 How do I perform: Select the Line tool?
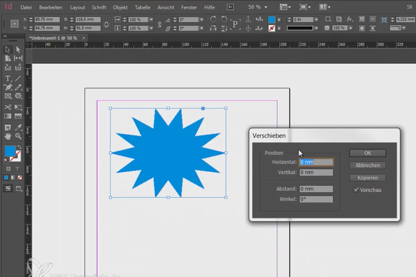(18, 79)
